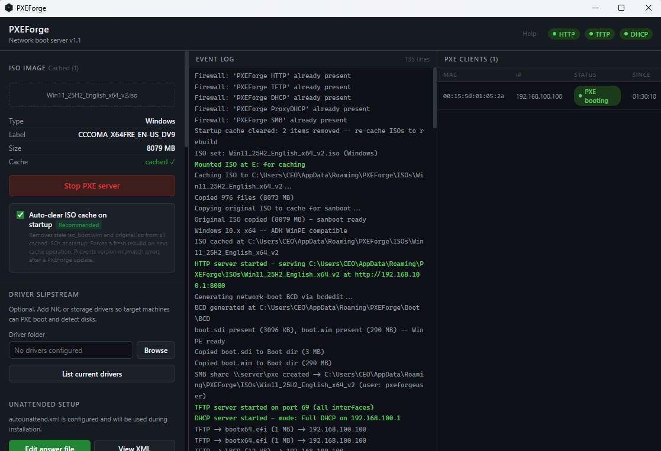Viewport: 661px width, 451px height.
Task: Maximize the PXEForge window
Action: point(621,8)
